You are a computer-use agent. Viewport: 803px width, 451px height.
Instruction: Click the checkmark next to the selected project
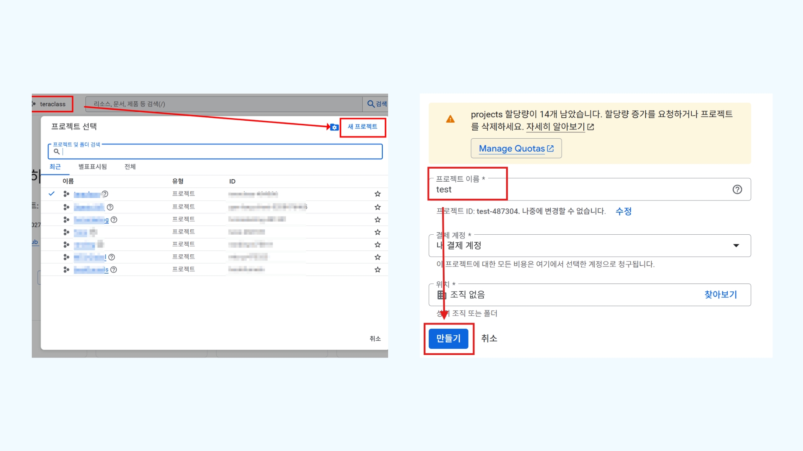pyautogui.click(x=51, y=194)
